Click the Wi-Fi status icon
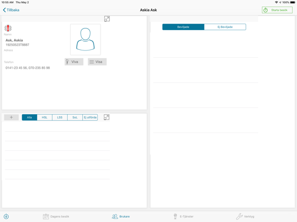Screen dimensions: 297x222 [x=277, y=2]
